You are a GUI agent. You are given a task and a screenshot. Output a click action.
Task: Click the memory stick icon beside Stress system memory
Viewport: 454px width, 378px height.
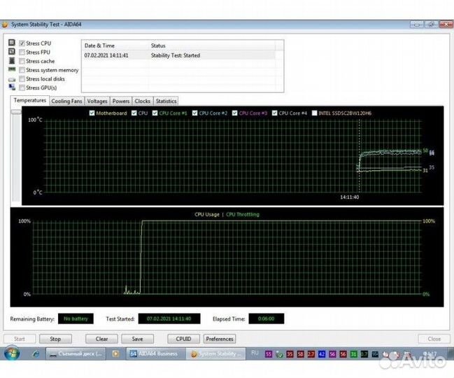pos(11,70)
